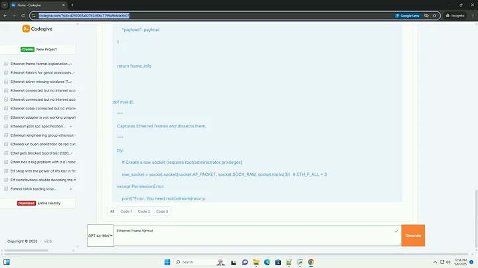Bookmark this page with the star icon
This screenshot has height=268, width=478.
point(434,15)
